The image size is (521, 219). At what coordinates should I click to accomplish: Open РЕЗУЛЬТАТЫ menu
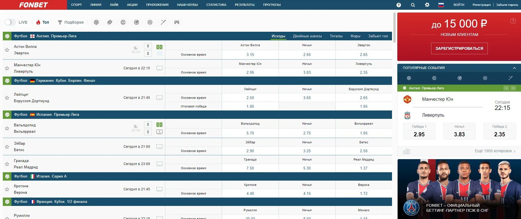coord(245,5)
